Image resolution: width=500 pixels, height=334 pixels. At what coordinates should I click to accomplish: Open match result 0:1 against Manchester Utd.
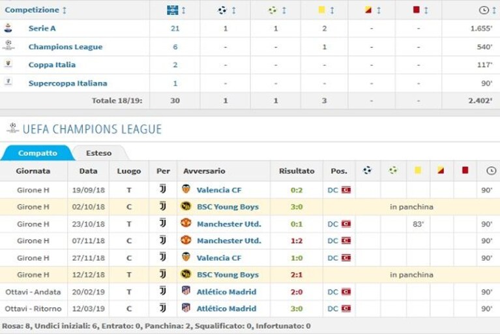(x=297, y=224)
